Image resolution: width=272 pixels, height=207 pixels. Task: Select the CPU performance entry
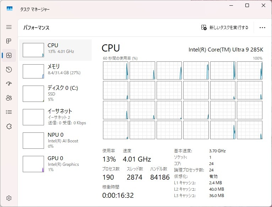55,50
